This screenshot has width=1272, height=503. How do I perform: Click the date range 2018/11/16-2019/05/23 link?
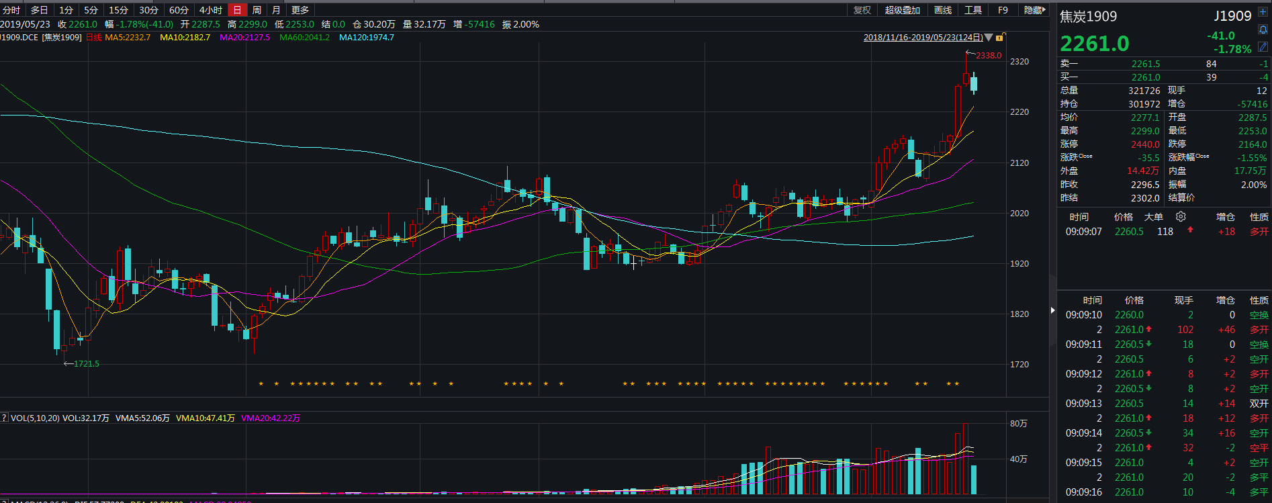[923, 38]
